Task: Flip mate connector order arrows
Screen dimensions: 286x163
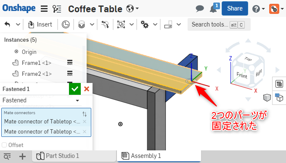Action: (85, 114)
